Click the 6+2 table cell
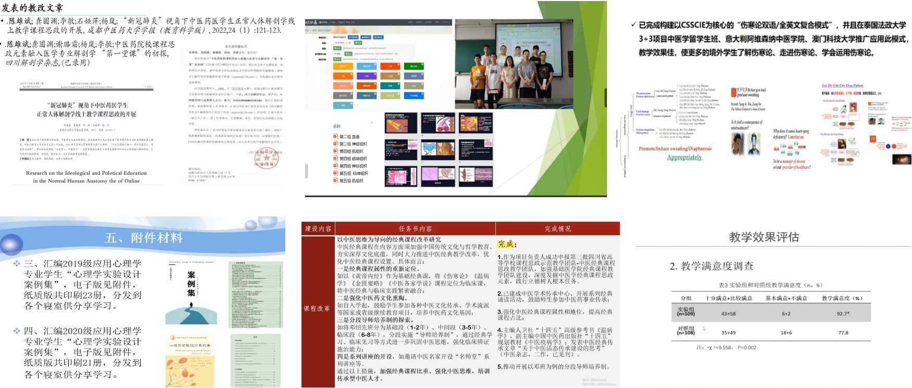The image size is (912, 388). click(x=786, y=314)
